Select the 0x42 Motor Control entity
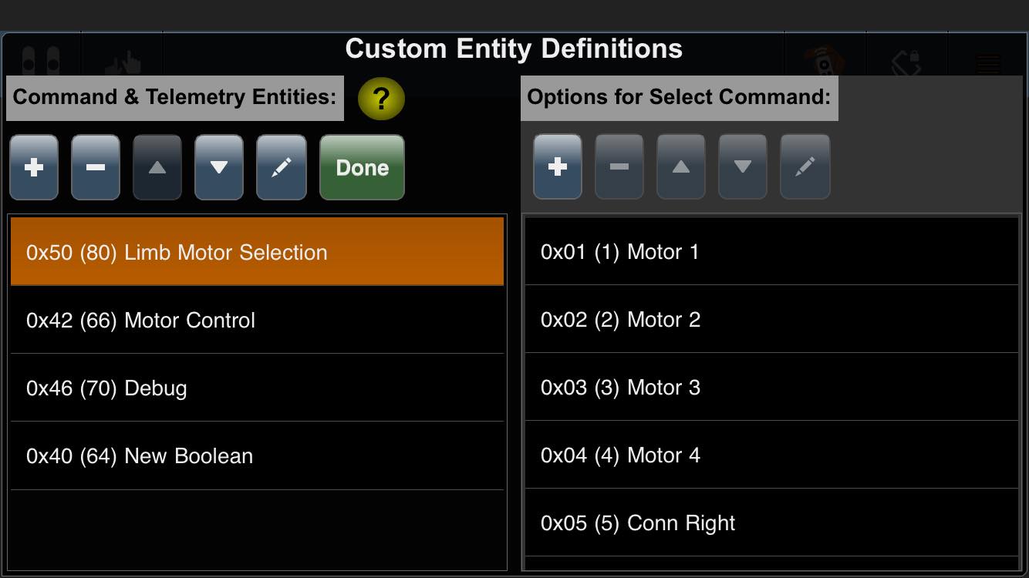This screenshot has height=578, width=1029. (x=257, y=320)
